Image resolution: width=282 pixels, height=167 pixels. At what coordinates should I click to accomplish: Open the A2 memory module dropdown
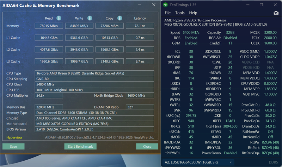click(198, 162)
